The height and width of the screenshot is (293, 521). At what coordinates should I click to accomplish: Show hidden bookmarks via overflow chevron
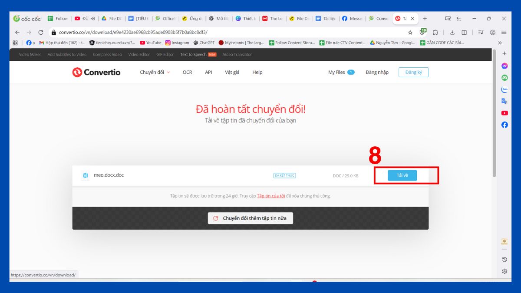click(500, 43)
